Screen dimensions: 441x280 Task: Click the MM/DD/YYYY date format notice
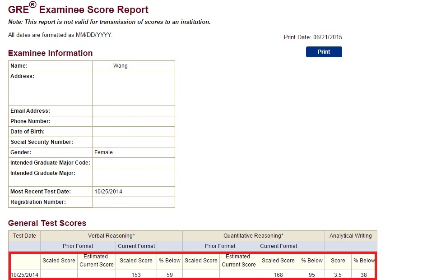coord(60,35)
